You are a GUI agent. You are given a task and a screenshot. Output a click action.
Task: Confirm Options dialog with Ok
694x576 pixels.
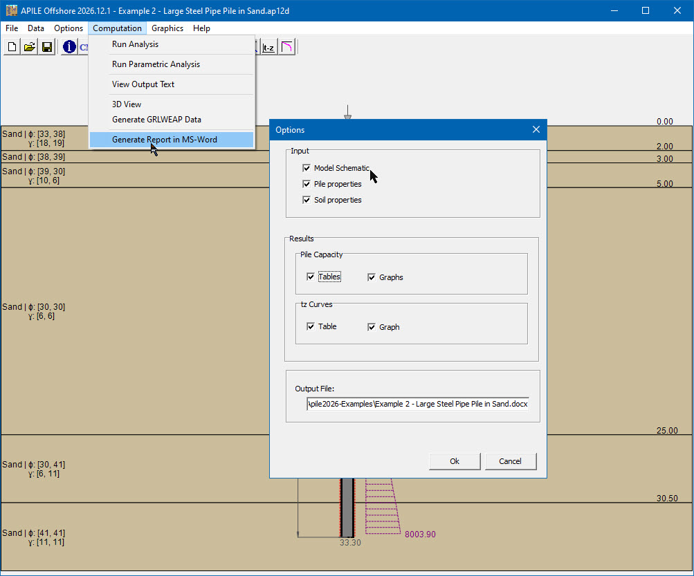click(455, 461)
